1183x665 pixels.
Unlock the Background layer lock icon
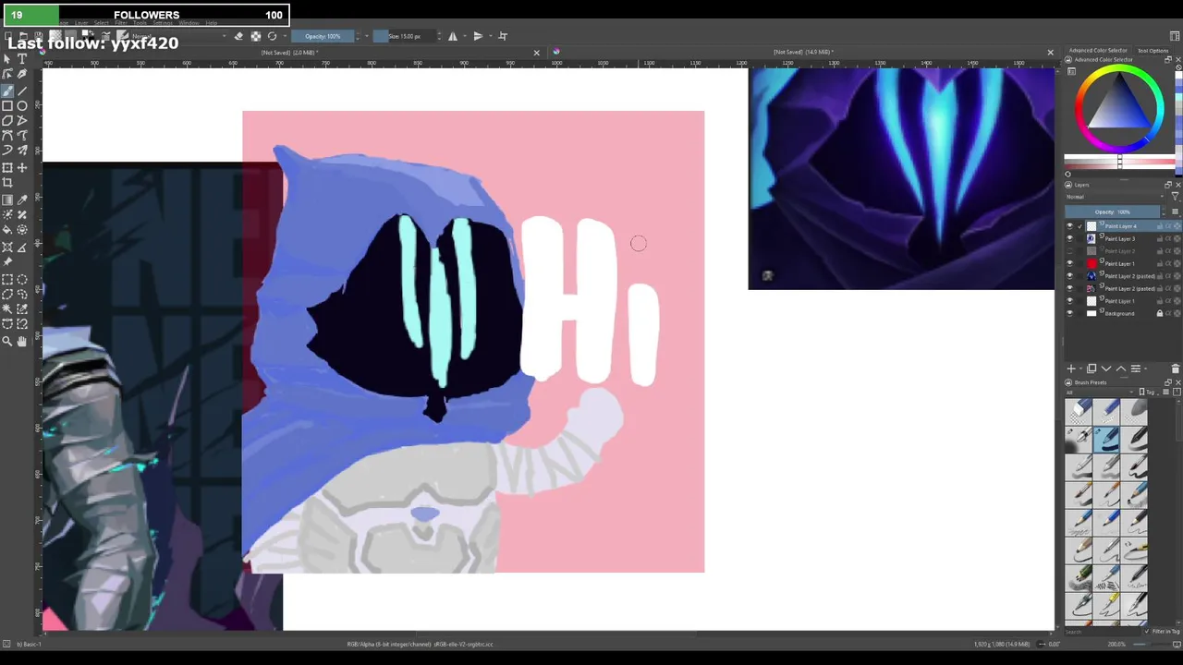1160,313
